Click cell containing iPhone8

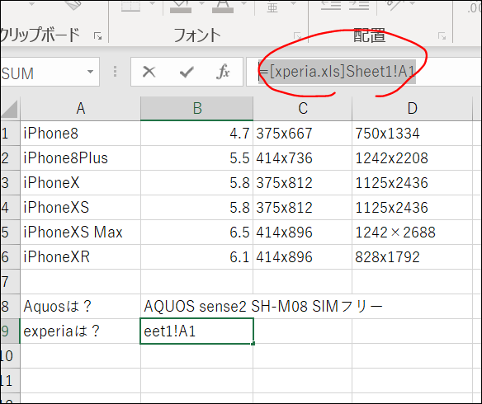(x=81, y=134)
